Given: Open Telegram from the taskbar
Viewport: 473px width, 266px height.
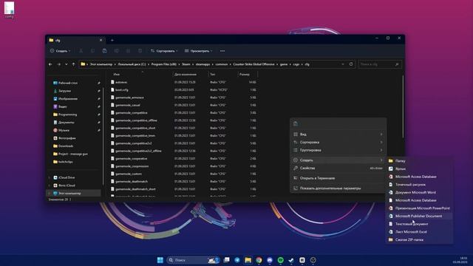Looking at the screenshot, I should [x=237, y=260].
